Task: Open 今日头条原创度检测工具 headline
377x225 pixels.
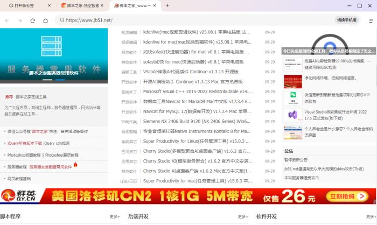Action: click(x=329, y=51)
